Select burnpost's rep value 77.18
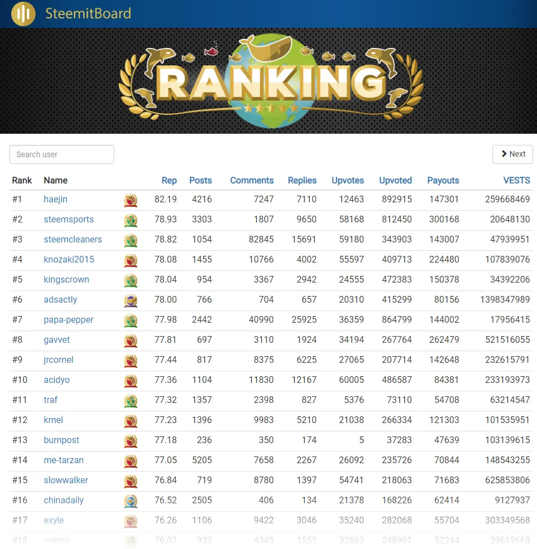The height and width of the screenshot is (549, 537). (165, 440)
